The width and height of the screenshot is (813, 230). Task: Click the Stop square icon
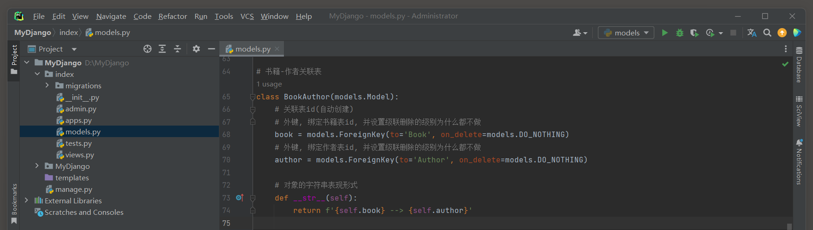coord(733,33)
